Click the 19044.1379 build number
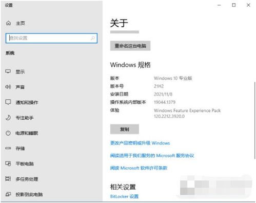256x203 pixels. [x=165, y=102]
